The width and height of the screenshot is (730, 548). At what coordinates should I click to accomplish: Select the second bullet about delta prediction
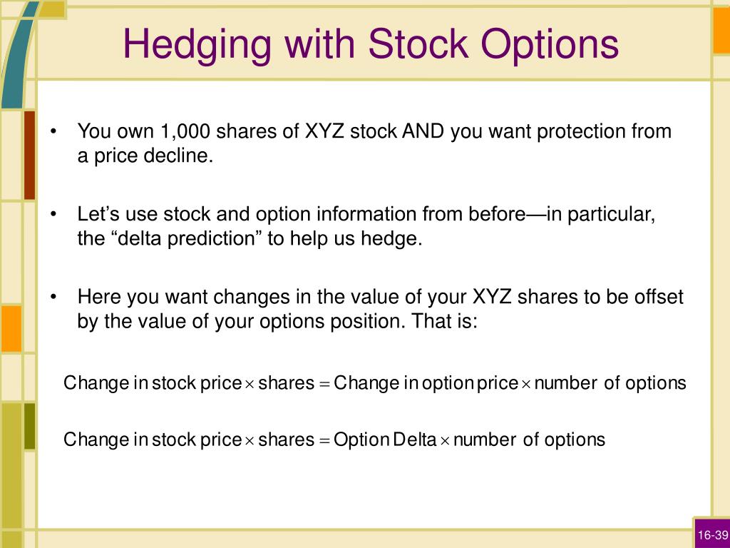coord(366,226)
